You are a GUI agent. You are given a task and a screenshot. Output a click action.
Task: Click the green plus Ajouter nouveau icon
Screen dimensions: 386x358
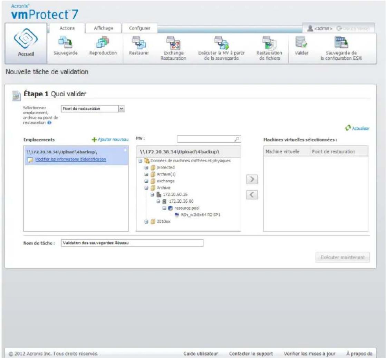point(94,139)
